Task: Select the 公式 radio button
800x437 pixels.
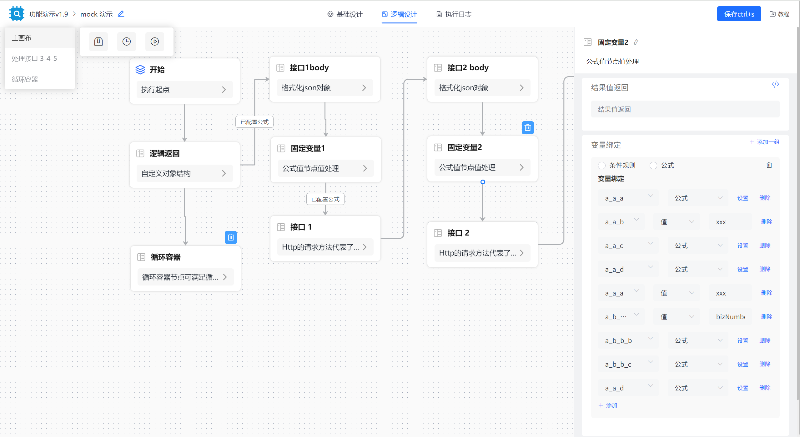Action: click(x=653, y=166)
